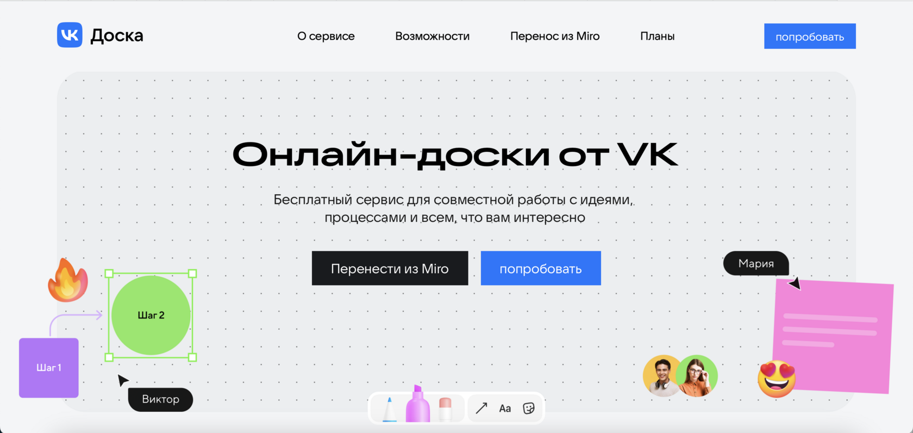The image size is (913, 433).
Task: Click the VK logo icon
Action: (x=70, y=35)
